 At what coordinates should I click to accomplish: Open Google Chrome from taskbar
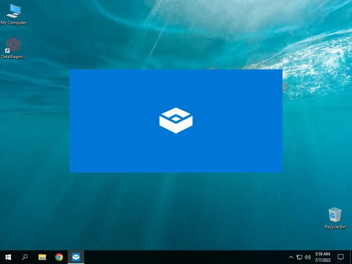(59, 257)
